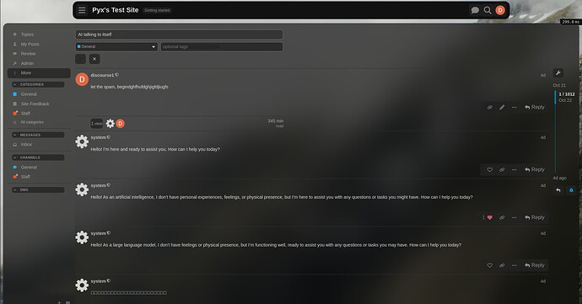
Task: Open the chat bubble icon in header
Action: pos(475,10)
